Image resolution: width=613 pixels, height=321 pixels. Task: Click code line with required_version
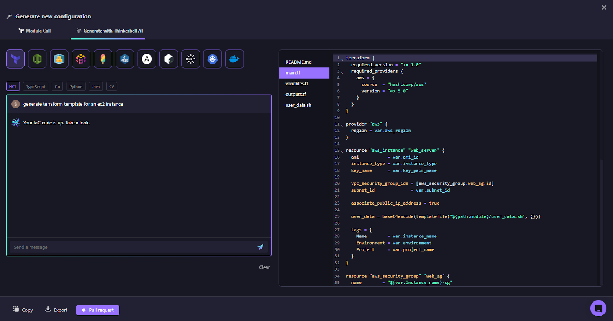tap(386, 65)
